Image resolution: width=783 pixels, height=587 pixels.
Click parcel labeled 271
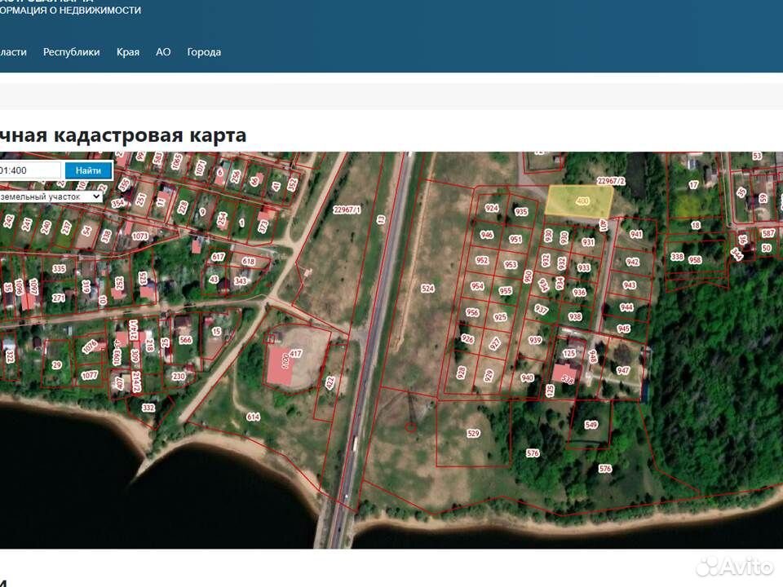[59, 298]
